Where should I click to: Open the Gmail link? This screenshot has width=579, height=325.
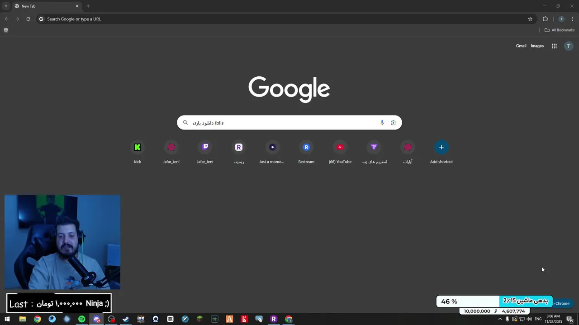pos(521,46)
